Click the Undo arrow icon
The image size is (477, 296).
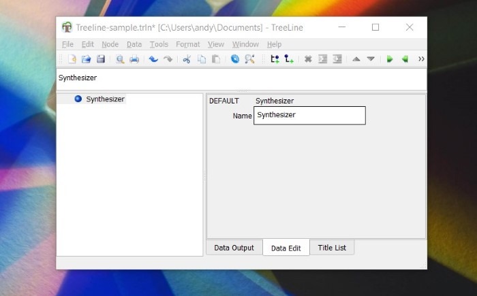153,59
